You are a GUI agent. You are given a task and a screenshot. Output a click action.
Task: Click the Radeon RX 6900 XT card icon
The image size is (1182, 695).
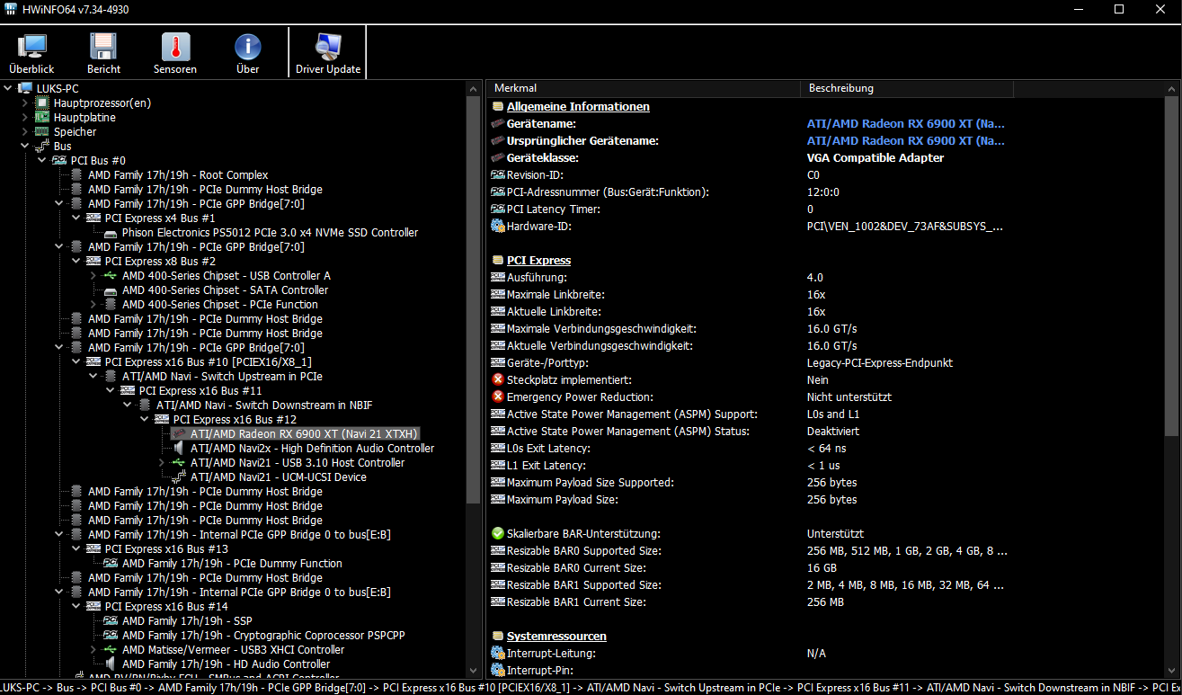tap(180, 434)
